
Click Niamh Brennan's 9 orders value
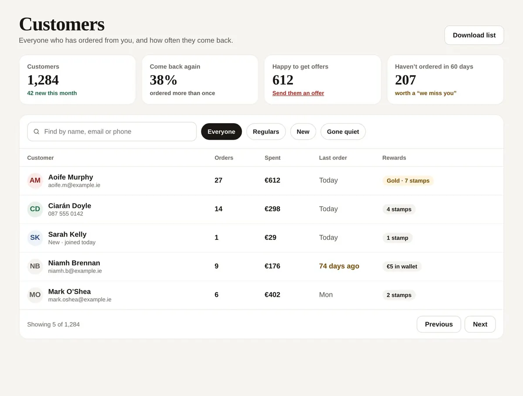(217, 266)
